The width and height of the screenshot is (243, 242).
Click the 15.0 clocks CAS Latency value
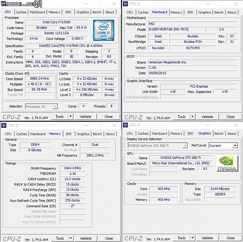coord(72,179)
